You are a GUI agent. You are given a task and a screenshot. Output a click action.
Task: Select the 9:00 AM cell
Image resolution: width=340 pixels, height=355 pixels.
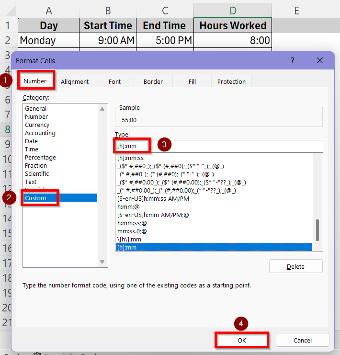point(108,40)
